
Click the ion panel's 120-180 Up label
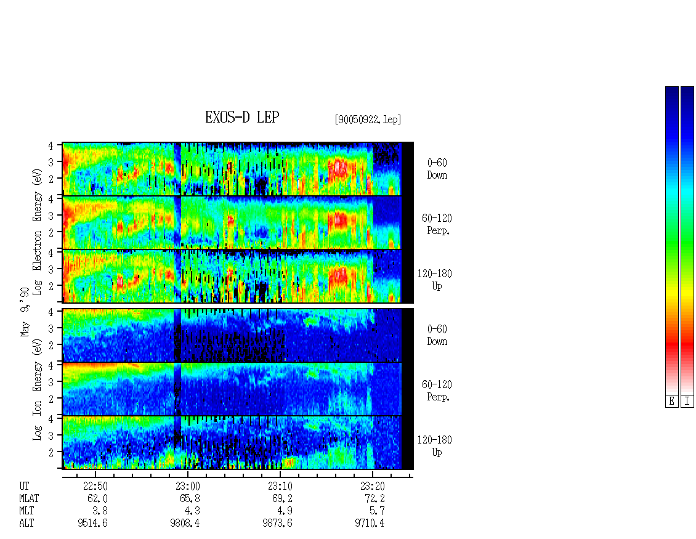[x=435, y=446]
